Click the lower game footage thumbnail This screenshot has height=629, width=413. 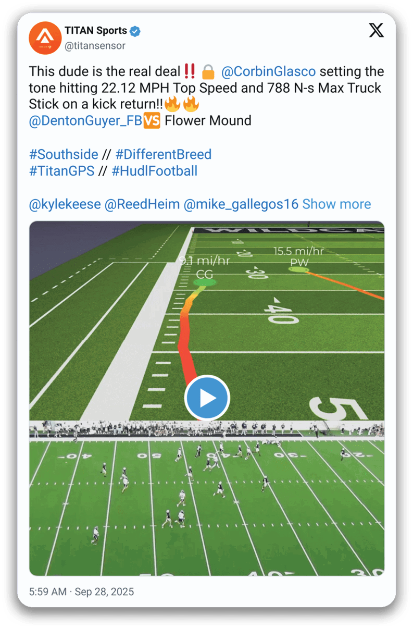pyautogui.click(x=207, y=499)
